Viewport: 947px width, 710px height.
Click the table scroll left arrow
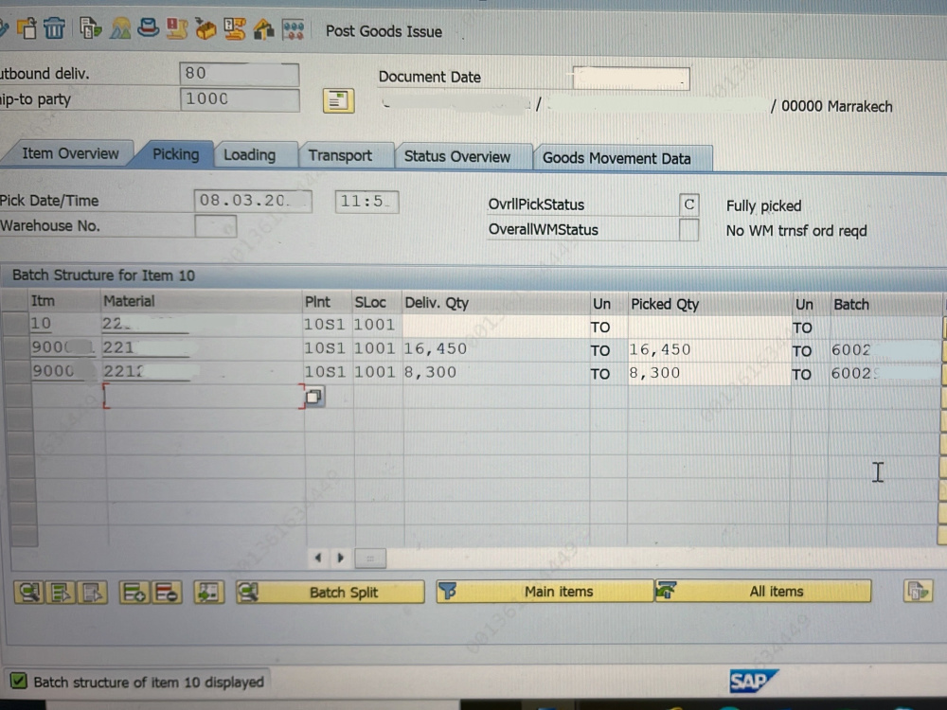[x=318, y=558]
